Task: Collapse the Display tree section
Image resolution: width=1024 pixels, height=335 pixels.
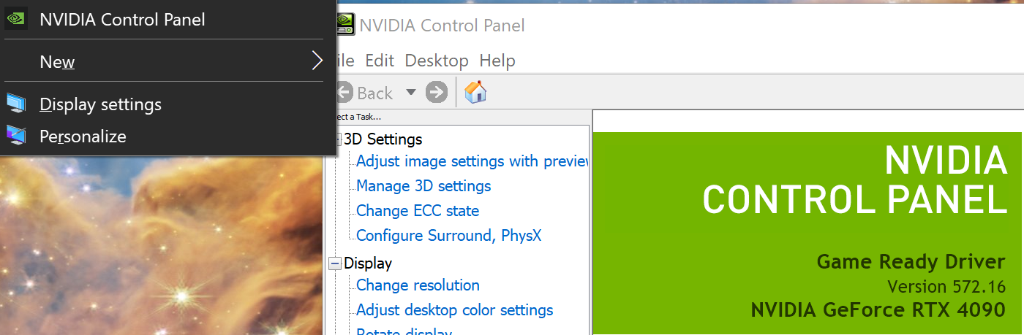Action: (x=335, y=263)
